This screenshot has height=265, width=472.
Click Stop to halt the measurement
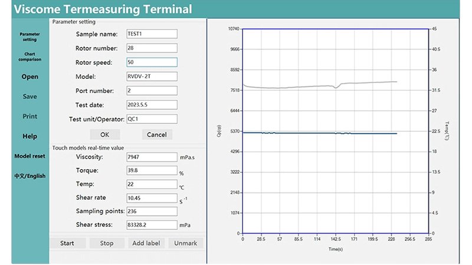pos(107,243)
